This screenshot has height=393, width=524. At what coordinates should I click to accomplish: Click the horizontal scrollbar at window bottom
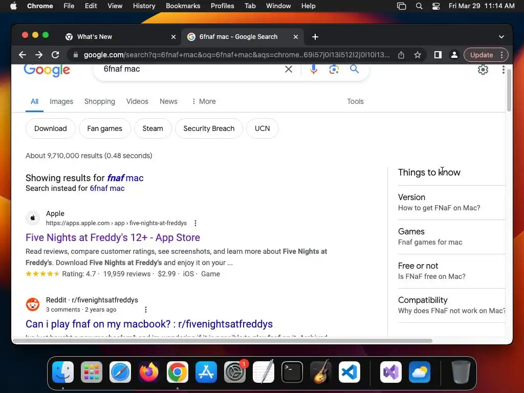coord(222,340)
